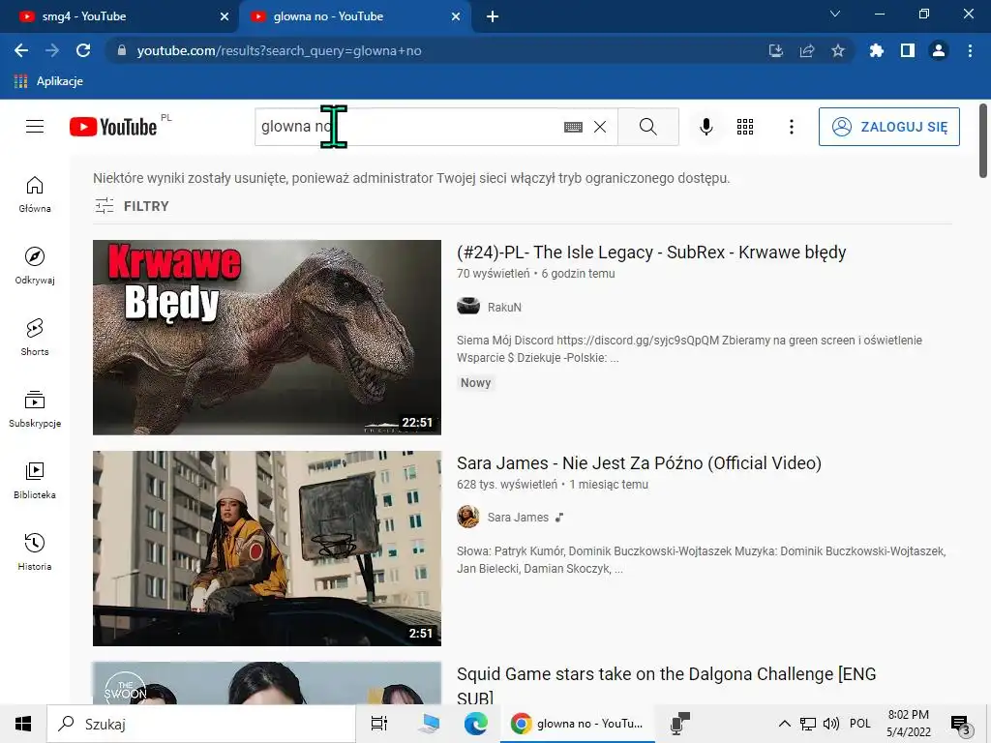Open Squid Game Dalgona Challenge video title
The width and height of the screenshot is (991, 743).
pyautogui.click(x=666, y=686)
